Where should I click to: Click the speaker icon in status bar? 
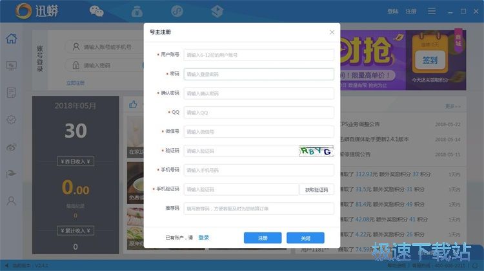pos(6,265)
